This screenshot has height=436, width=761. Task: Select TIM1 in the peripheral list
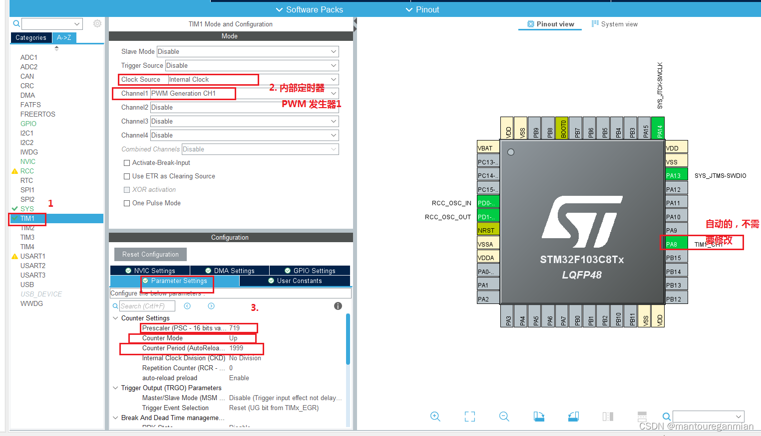(27, 218)
